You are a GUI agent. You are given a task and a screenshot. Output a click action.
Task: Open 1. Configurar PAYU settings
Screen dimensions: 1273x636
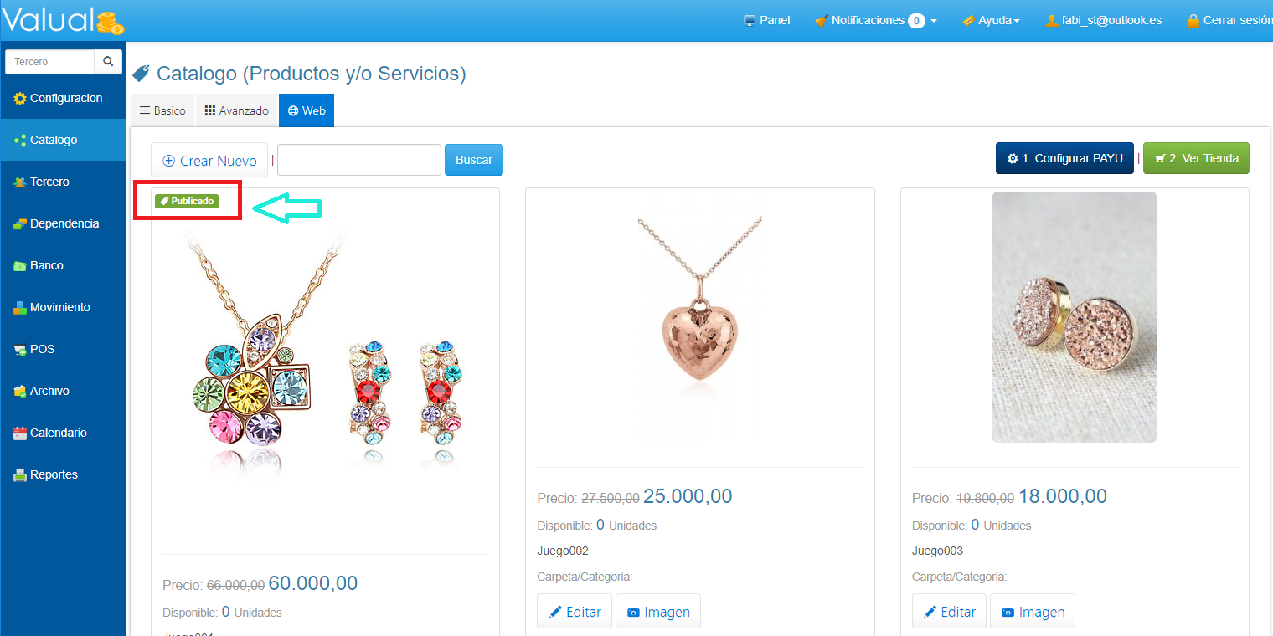(x=1064, y=158)
